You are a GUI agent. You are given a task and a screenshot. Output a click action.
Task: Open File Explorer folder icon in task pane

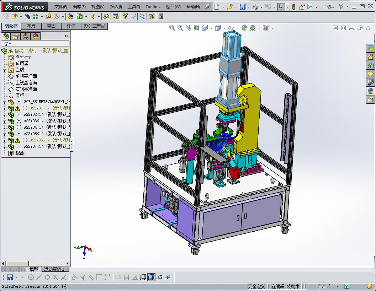coord(370,74)
